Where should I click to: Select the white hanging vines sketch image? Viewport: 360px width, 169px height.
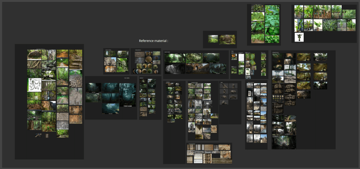coord(34,85)
